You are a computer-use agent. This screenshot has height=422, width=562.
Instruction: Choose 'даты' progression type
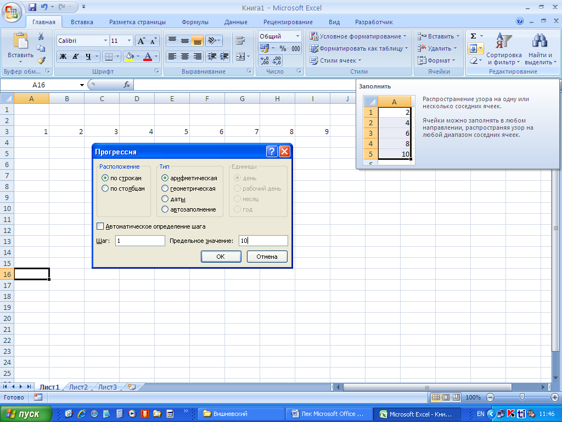(x=173, y=199)
